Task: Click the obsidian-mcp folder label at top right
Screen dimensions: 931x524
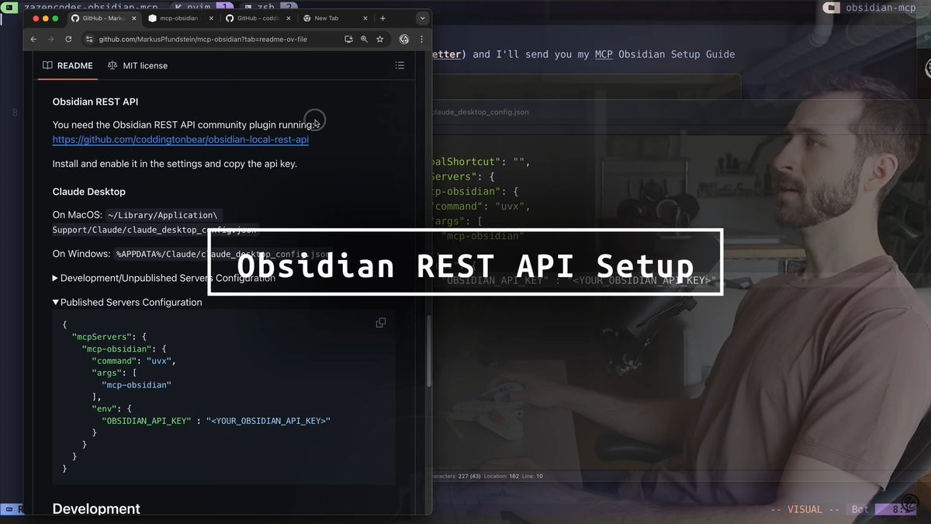Action: [882, 7]
